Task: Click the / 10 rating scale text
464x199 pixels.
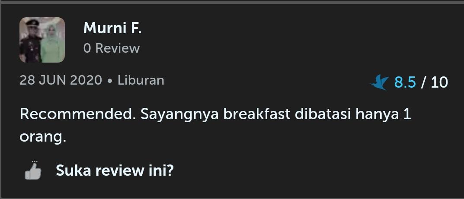Action: click(435, 82)
